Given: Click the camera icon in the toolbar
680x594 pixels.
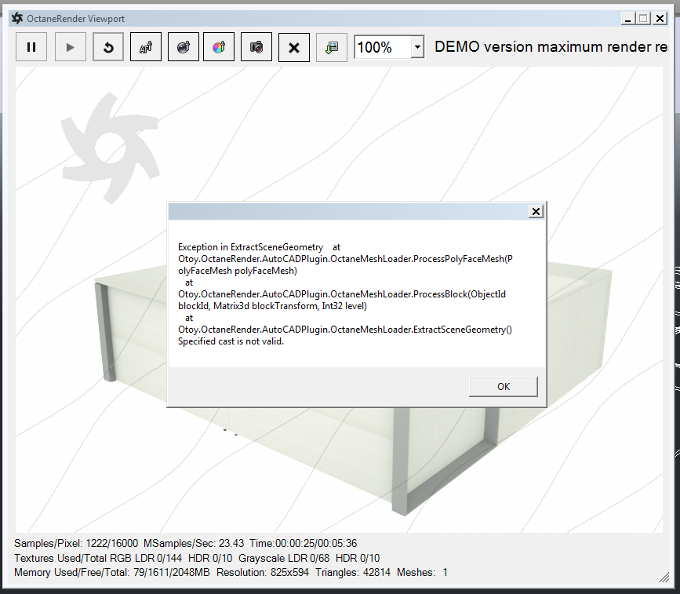Looking at the screenshot, I should coord(256,47).
